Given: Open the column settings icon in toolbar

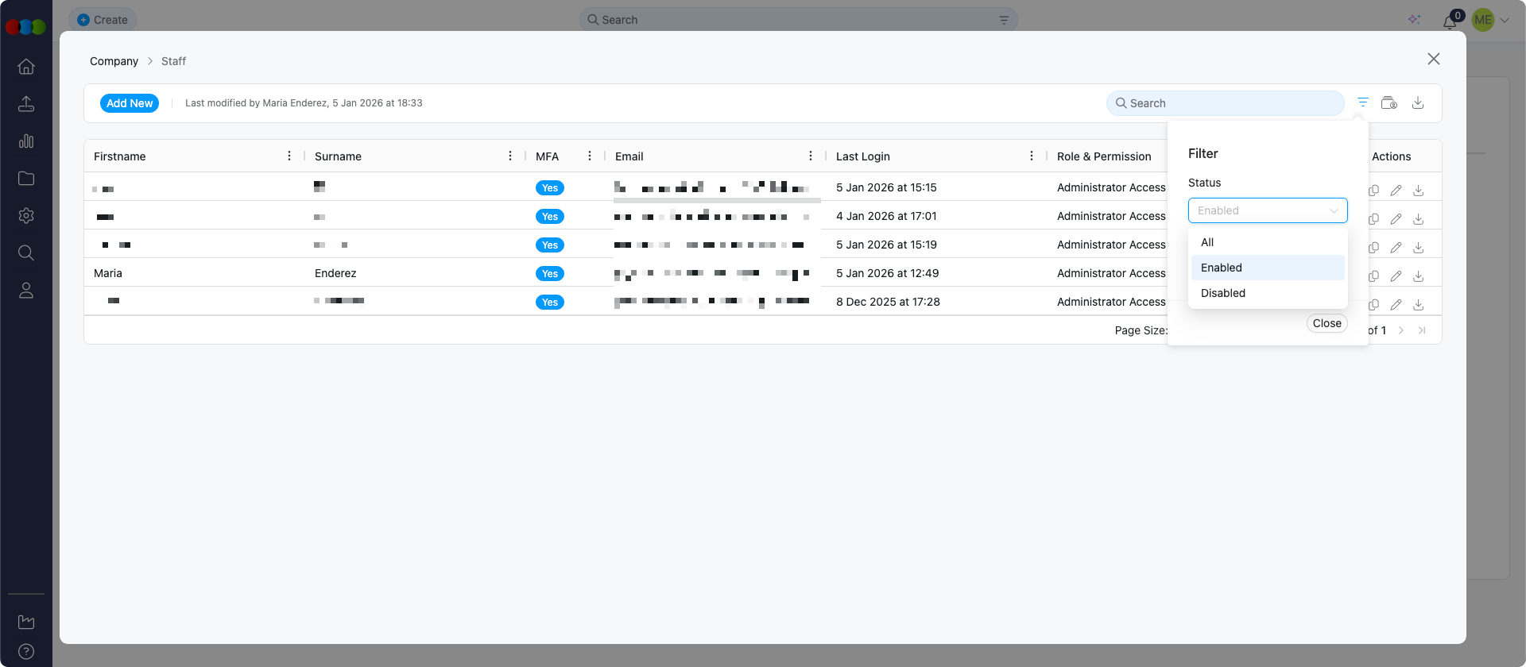Looking at the screenshot, I should point(1389,102).
